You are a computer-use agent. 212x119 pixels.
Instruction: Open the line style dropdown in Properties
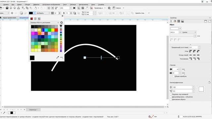point(195,36)
